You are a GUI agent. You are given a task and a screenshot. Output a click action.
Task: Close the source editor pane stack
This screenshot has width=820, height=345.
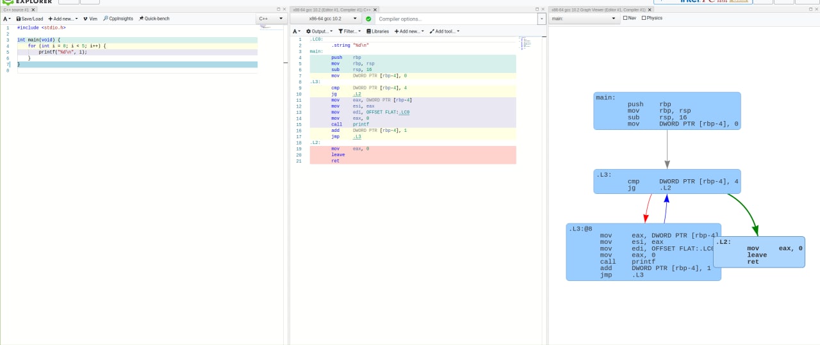point(285,9)
